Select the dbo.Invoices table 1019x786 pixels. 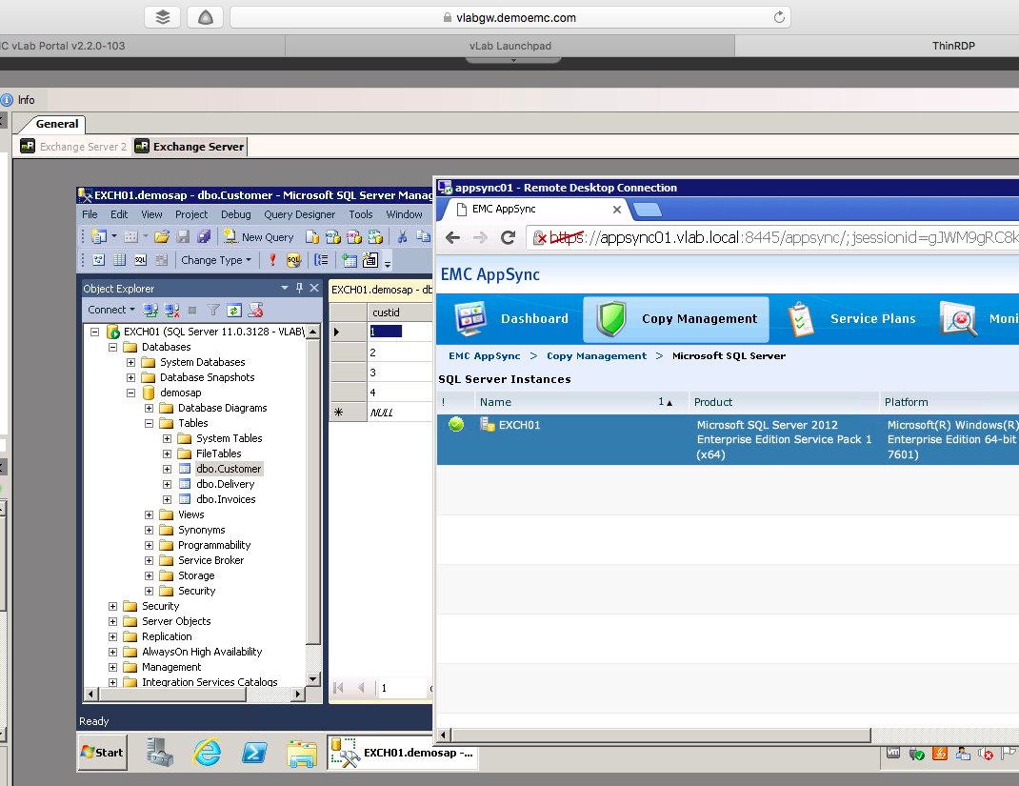point(226,499)
